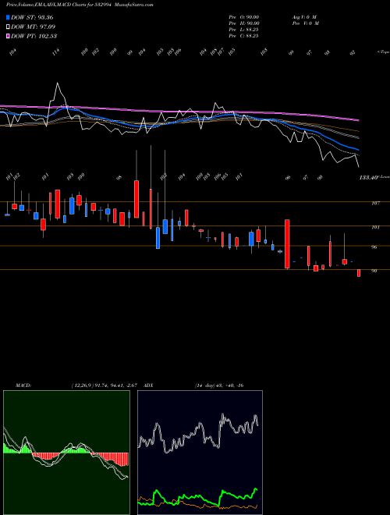Image resolution: width=390 pixels, height=515 pixels.
Task: Select the 'DOW ST: 93.36' legend text
Action: 32,17
